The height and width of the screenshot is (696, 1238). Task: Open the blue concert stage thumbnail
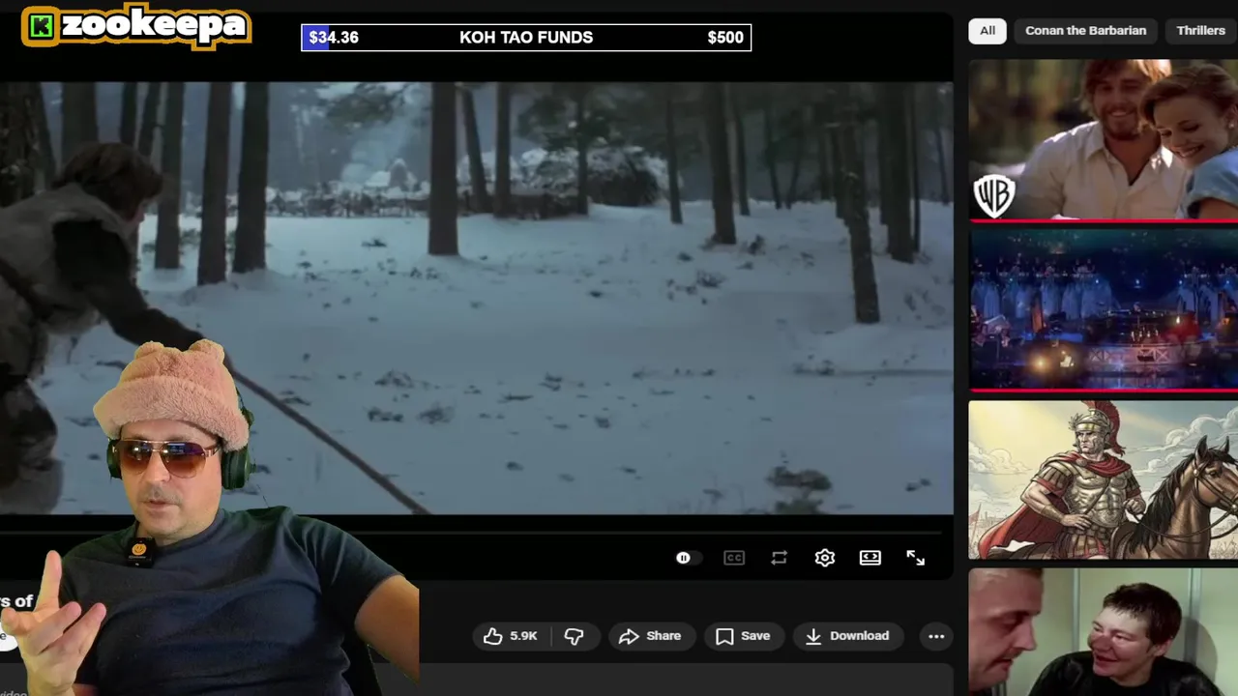click(x=1103, y=309)
